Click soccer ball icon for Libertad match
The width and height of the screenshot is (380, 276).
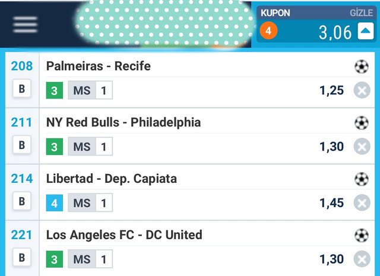coord(362,179)
